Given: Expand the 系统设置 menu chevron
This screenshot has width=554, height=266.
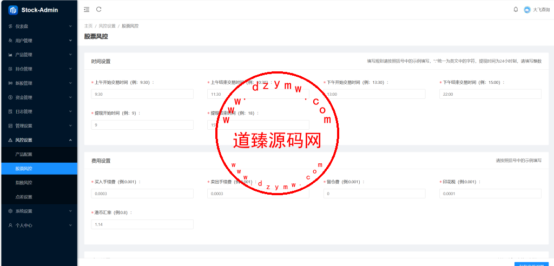Looking at the screenshot, I should (70, 211).
